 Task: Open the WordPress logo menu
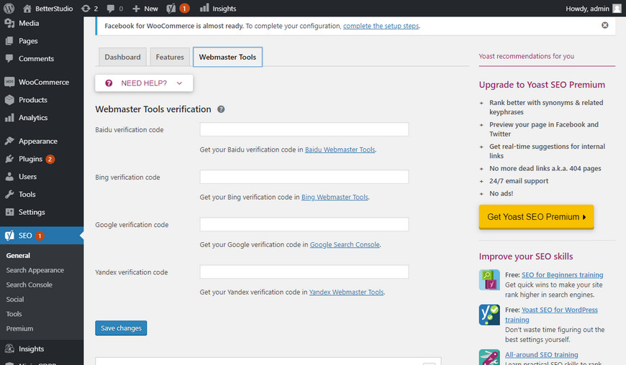tap(9, 9)
